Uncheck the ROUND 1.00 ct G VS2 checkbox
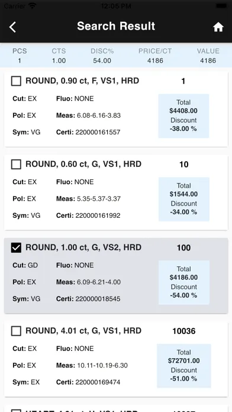 (x=16, y=247)
